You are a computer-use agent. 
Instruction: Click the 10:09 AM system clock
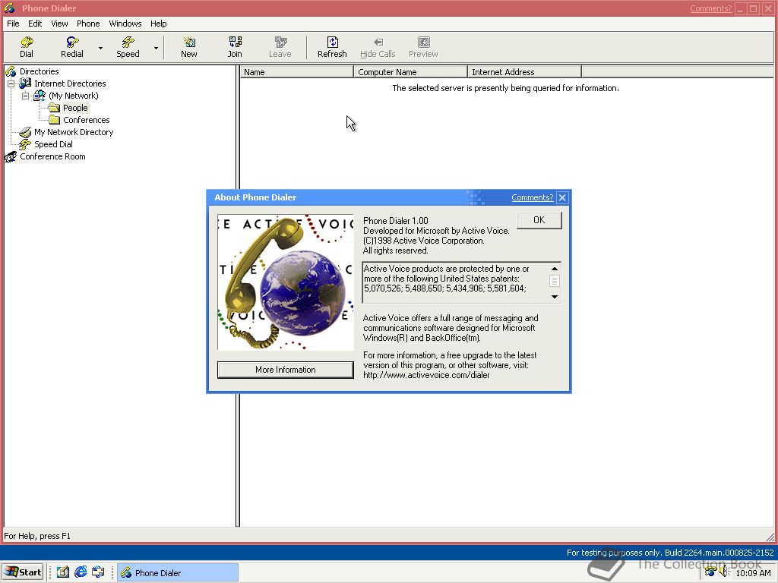[x=753, y=573]
